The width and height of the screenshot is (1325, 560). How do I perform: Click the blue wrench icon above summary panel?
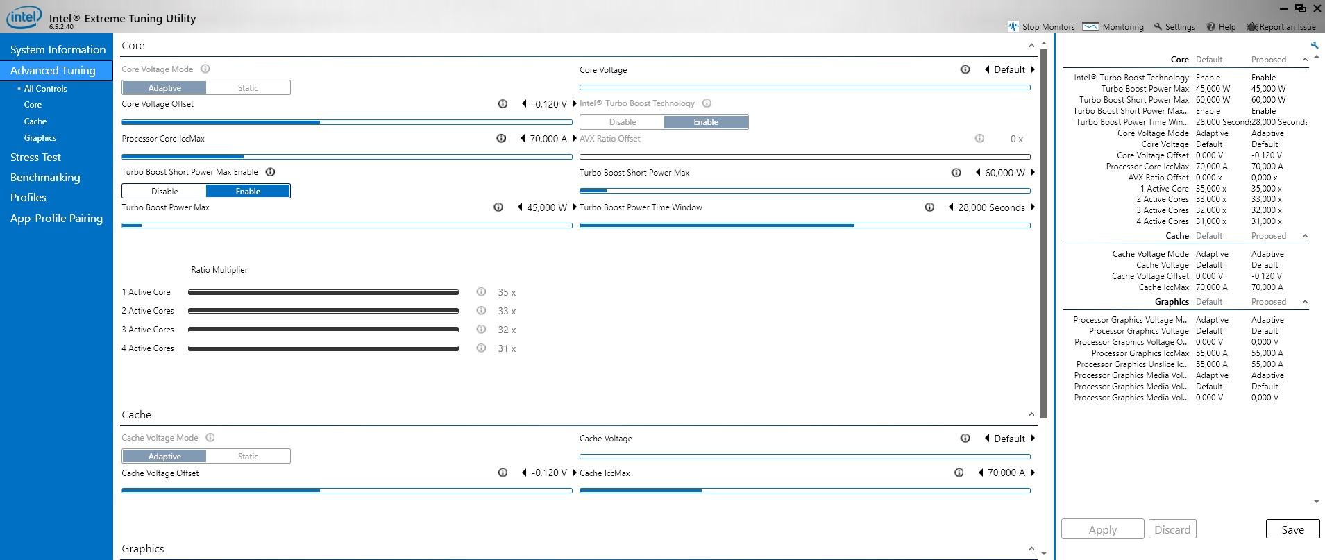1314,46
